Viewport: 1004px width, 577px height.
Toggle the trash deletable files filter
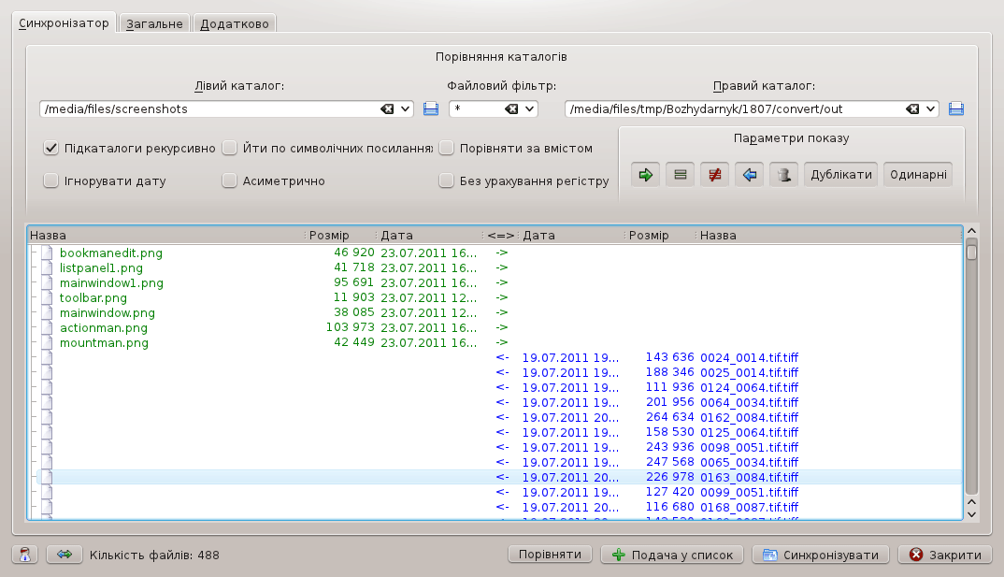tap(783, 174)
